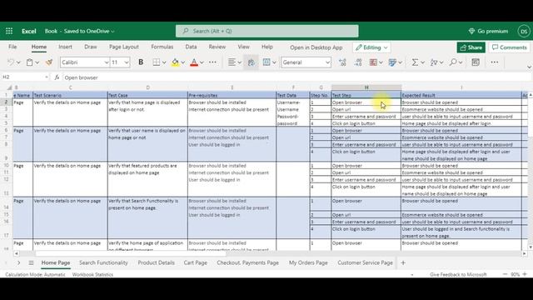Expand the fill color dropdown arrow

coord(183,62)
